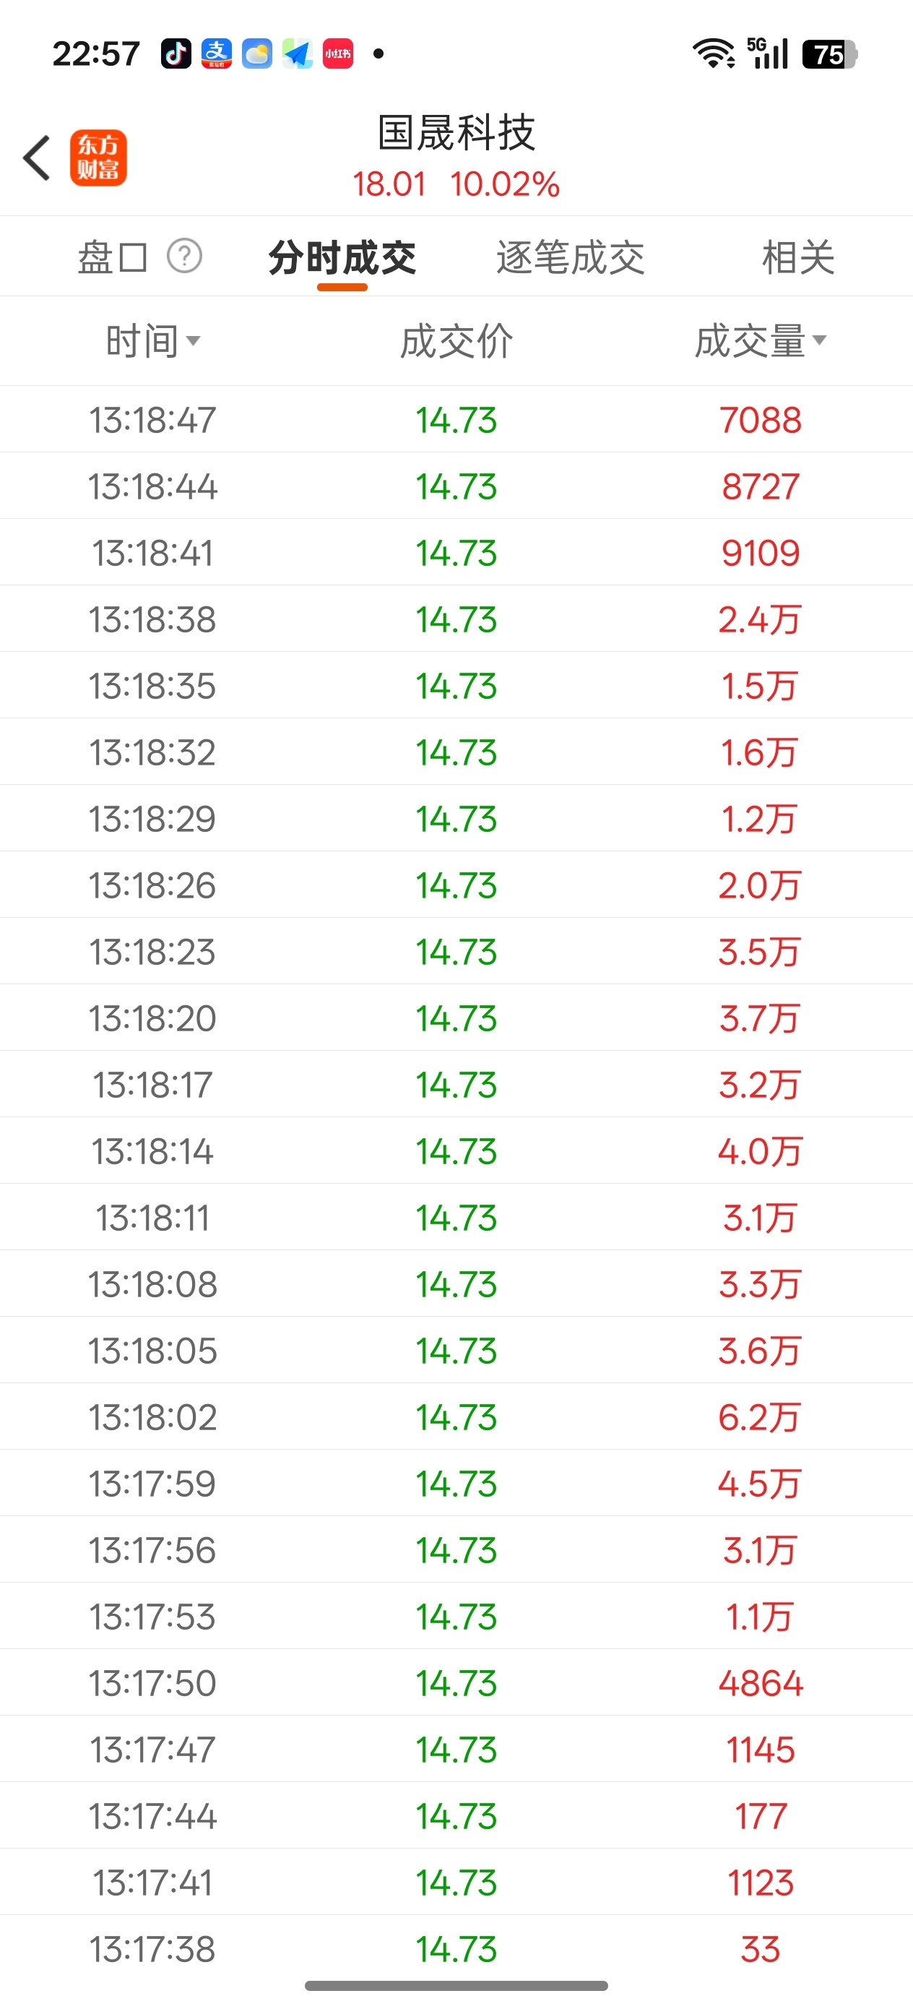Switch to 逐笔成交 tab
913x2009 pixels.
coord(570,257)
